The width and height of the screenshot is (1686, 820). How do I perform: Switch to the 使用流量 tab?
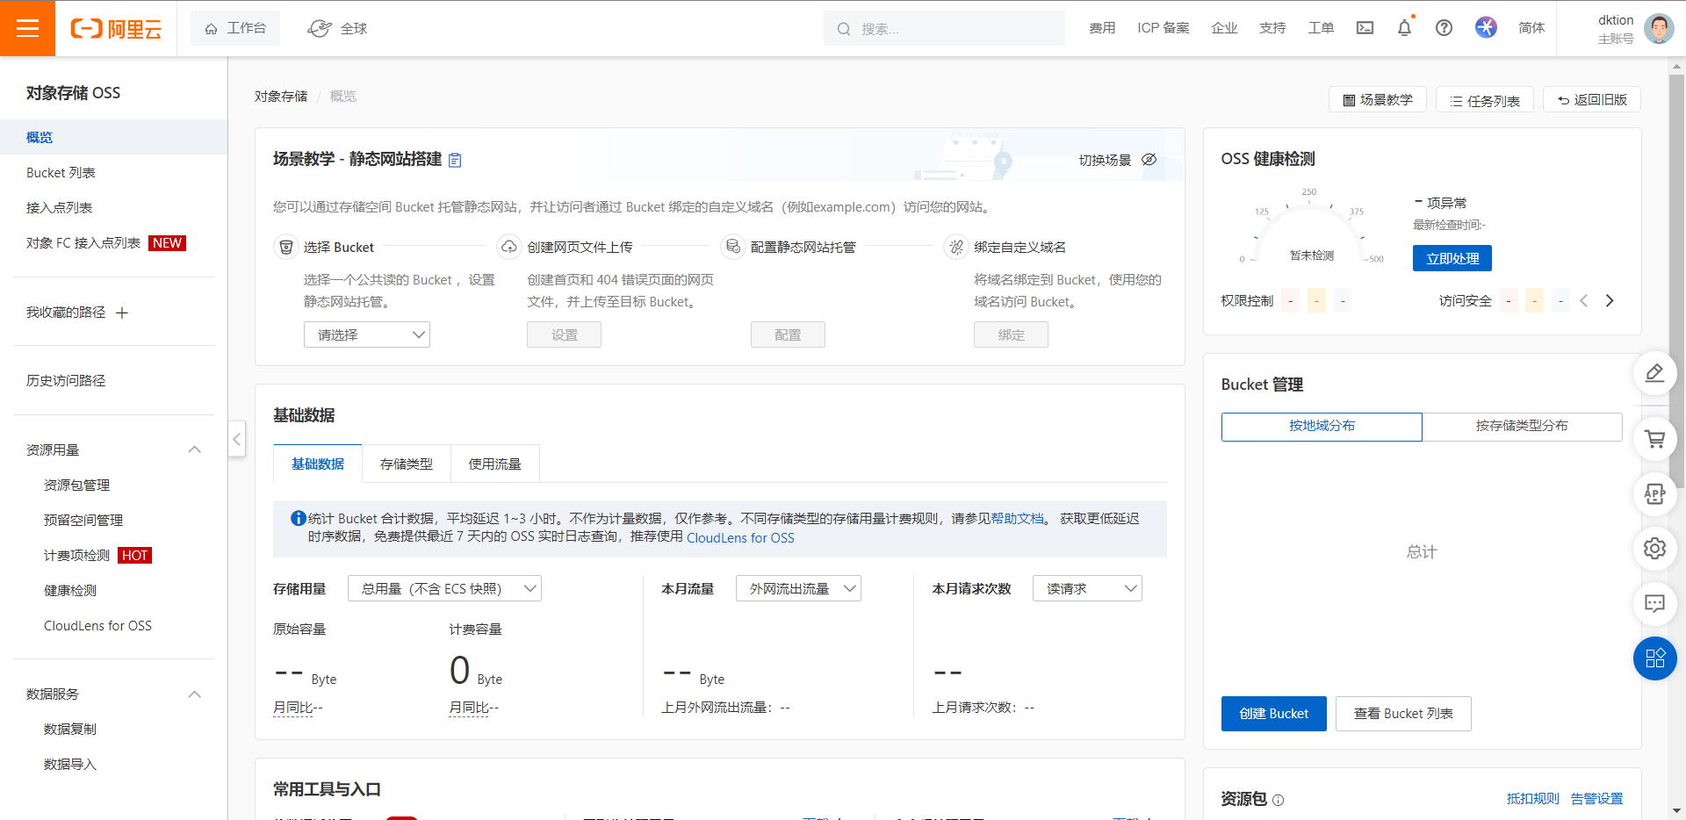495,464
